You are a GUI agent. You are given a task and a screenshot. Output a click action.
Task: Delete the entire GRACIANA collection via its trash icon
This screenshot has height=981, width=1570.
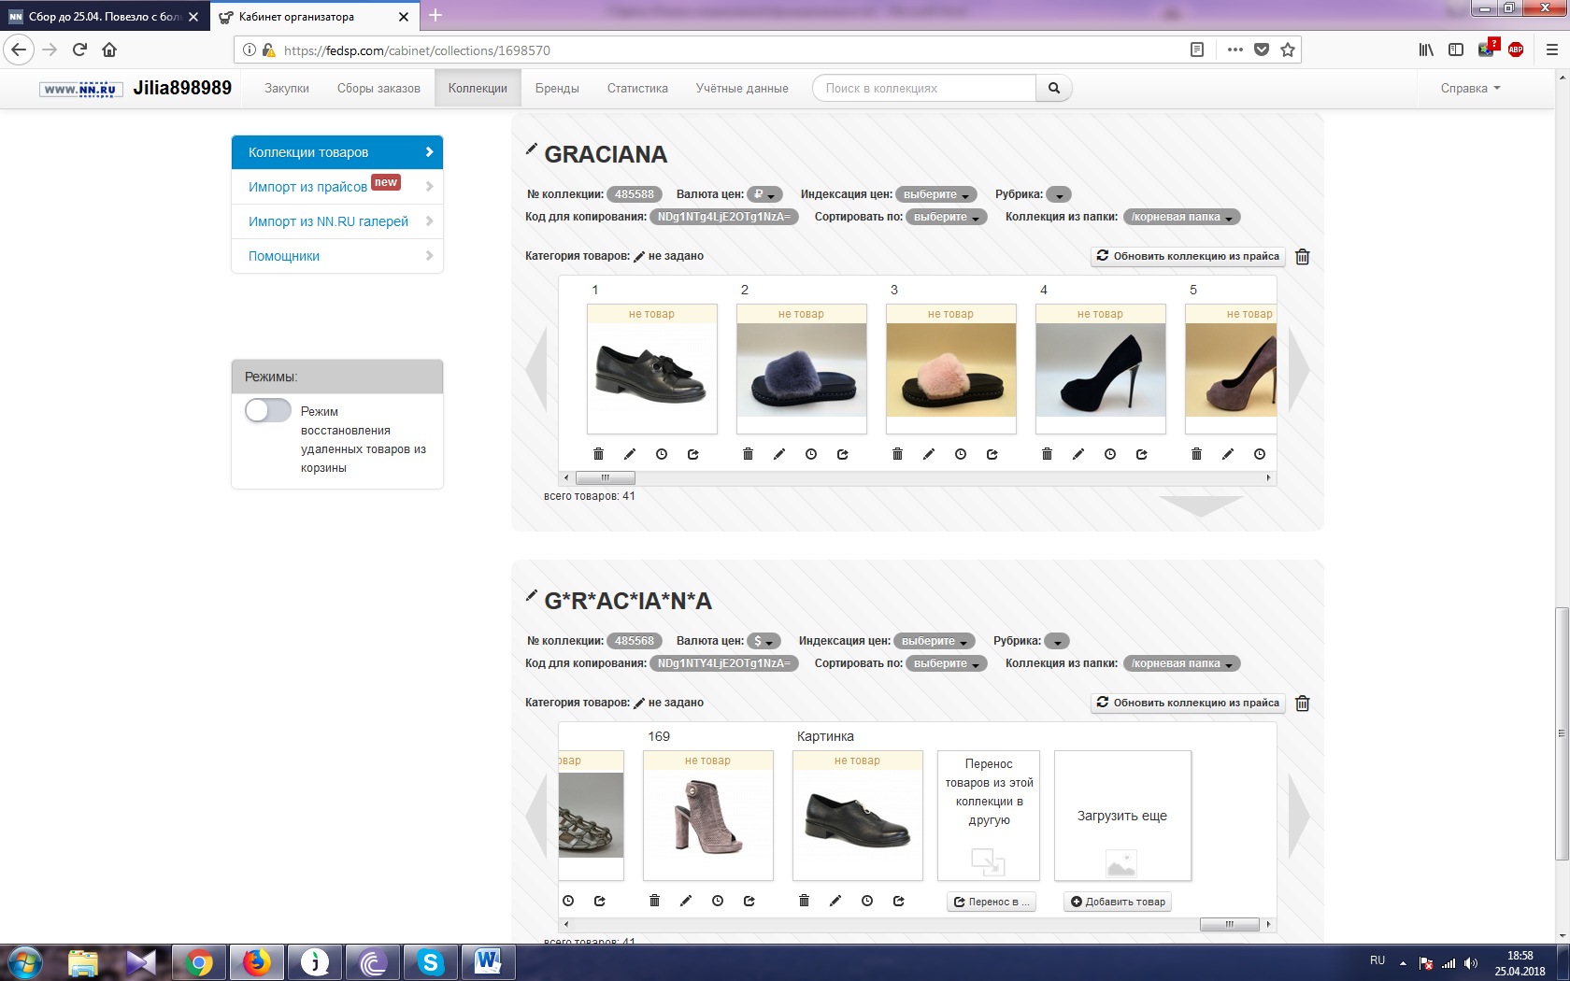pos(1303,257)
